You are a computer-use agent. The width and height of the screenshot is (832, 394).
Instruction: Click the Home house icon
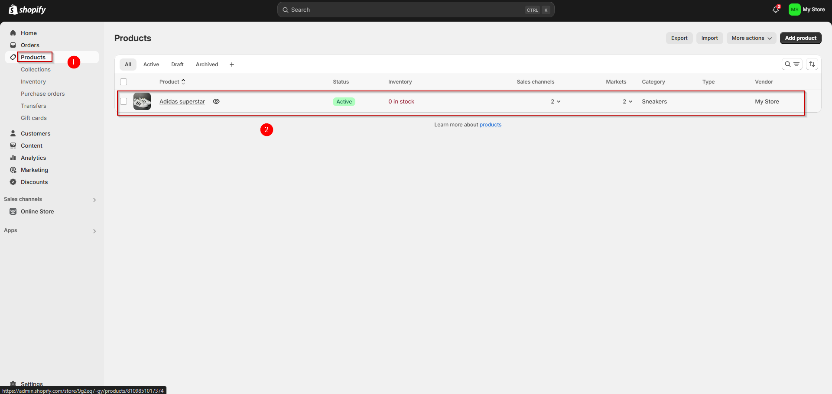pyautogui.click(x=13, y=33)
